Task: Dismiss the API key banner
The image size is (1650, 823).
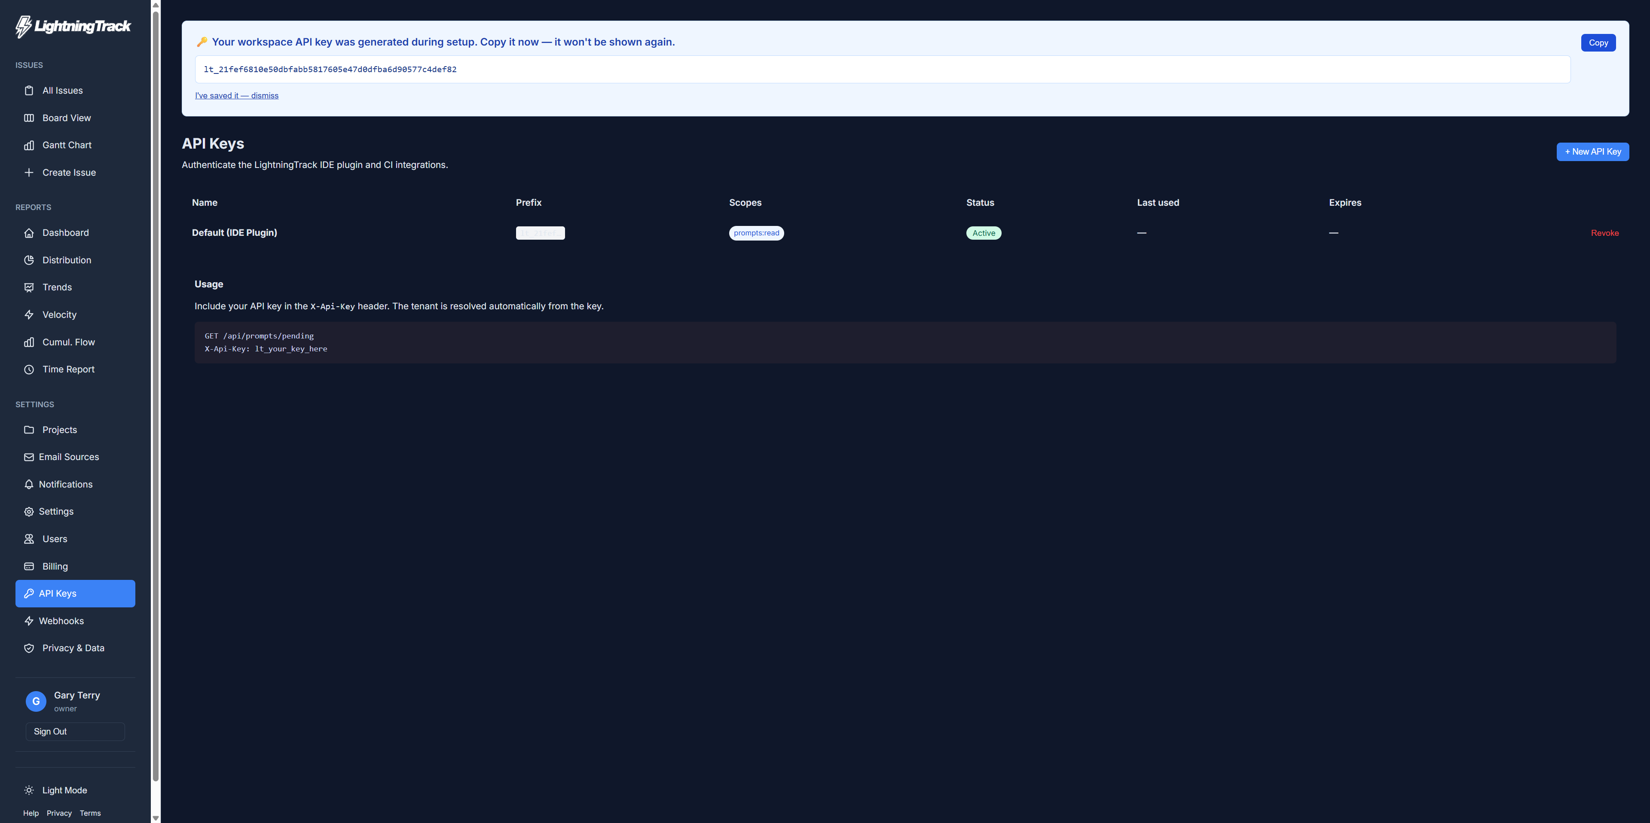Action: pyautogui.click(x=236, y=95)
